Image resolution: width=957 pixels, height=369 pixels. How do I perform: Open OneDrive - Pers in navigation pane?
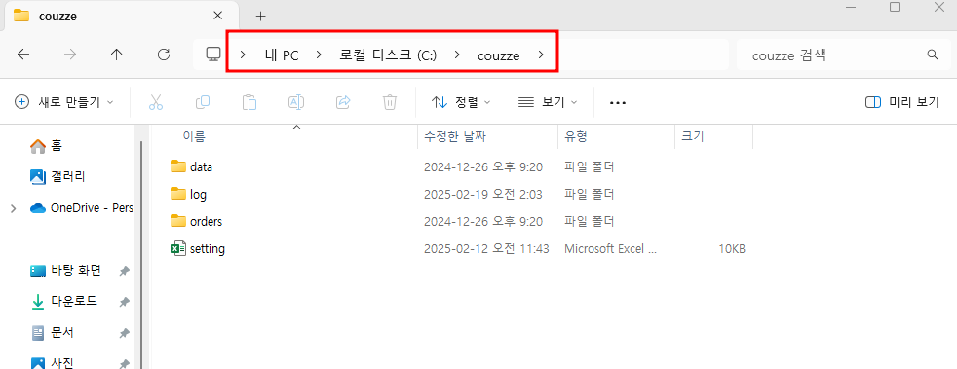tap(82, 208)
